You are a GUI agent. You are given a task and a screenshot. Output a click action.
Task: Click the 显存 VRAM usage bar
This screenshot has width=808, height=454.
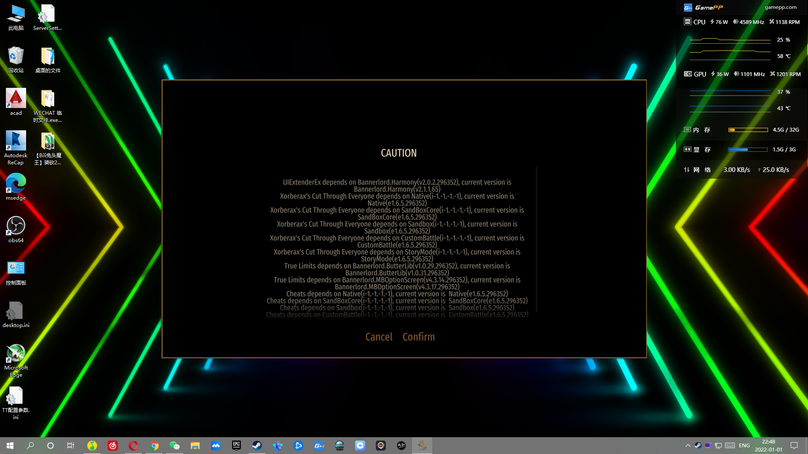click(748, 150)
